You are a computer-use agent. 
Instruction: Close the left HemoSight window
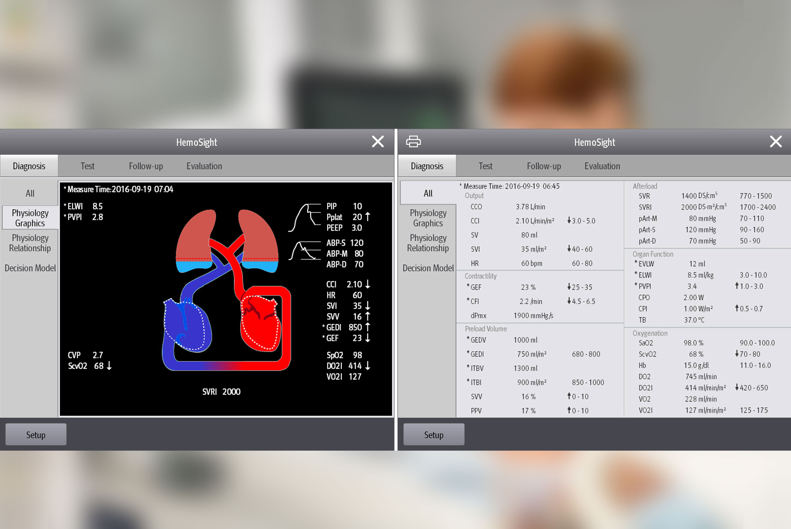pos(378,142)
